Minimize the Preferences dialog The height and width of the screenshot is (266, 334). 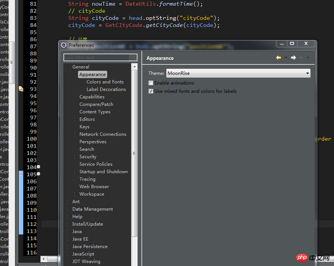pyautogui.click(x=282, y=44)
